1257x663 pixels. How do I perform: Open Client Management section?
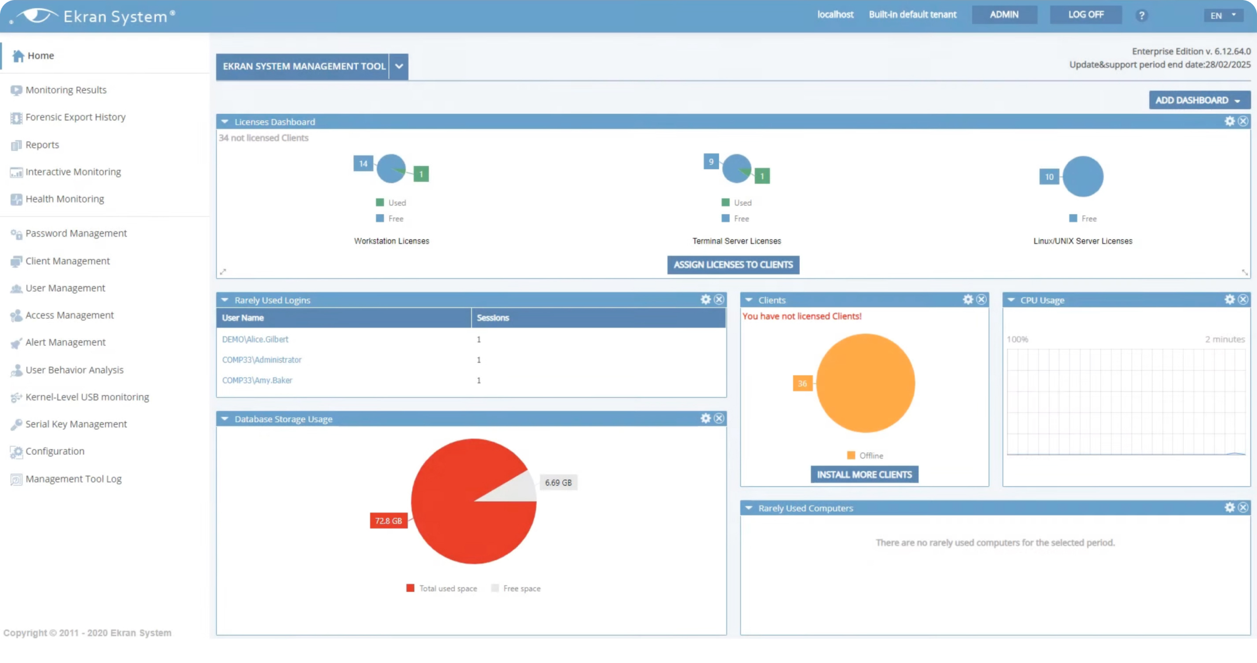68,261
